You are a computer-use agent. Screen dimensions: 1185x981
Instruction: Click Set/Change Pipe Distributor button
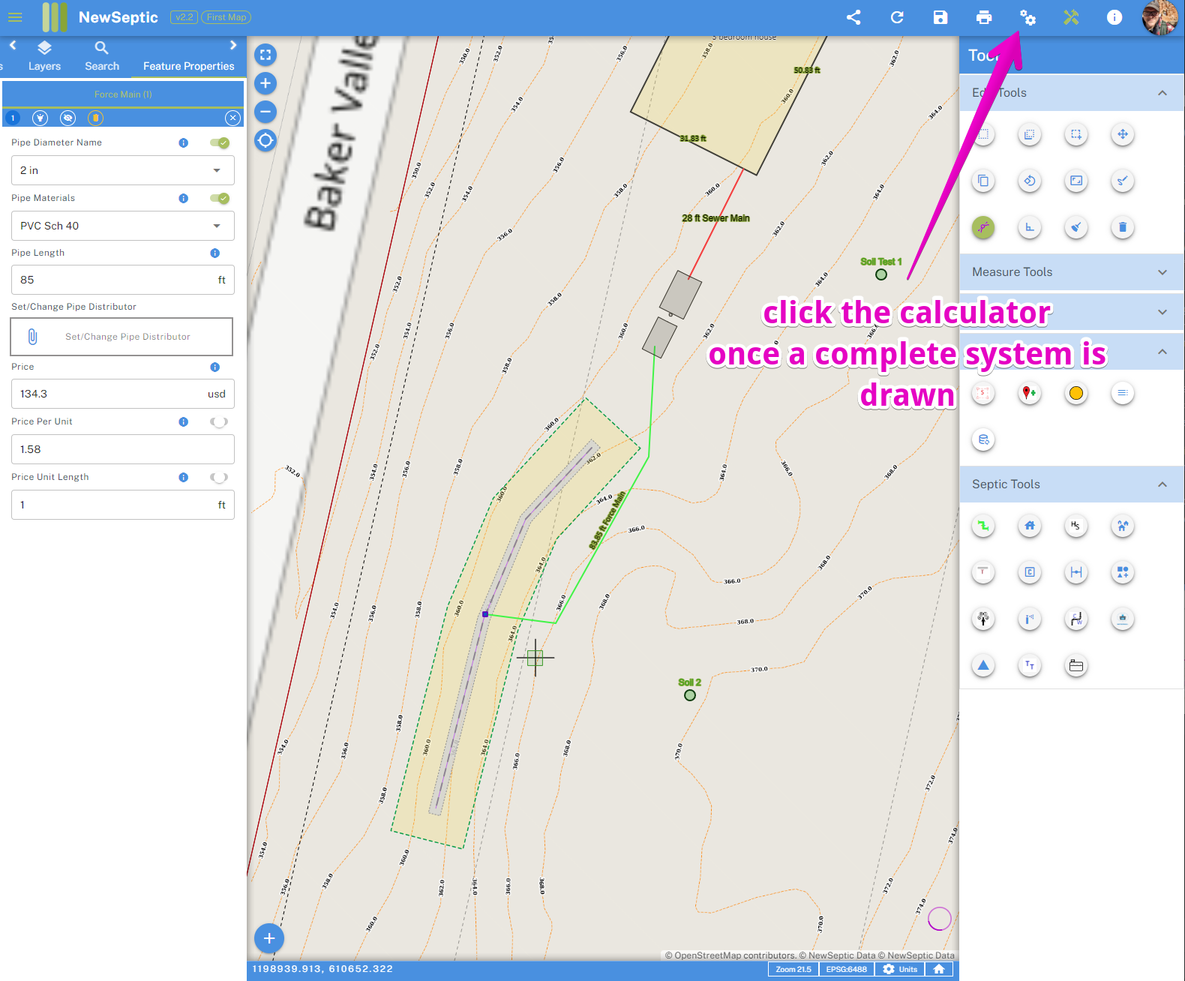pyautogui.click(x=121, y=337)
